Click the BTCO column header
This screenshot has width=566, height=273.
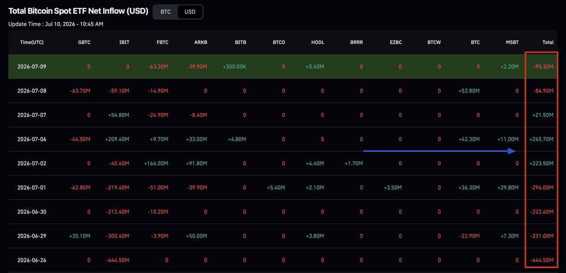[279, 42]
